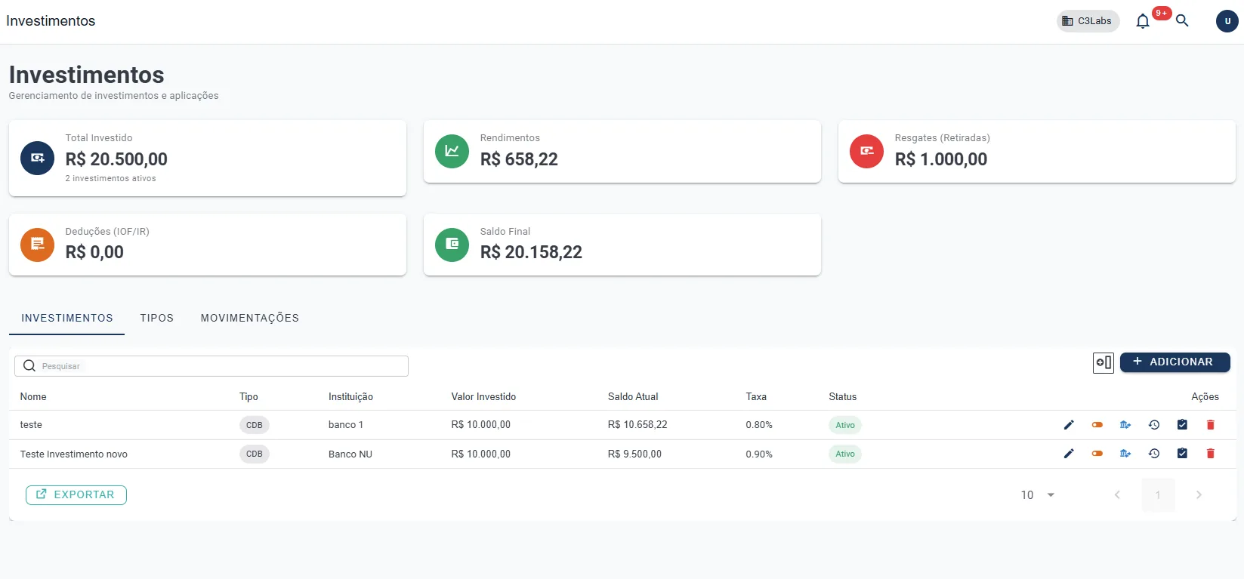Click the clipboard-check icon in 'Teste Investimento novo' row
The height and width of the screenshot is (579, 1244).
1182,454
